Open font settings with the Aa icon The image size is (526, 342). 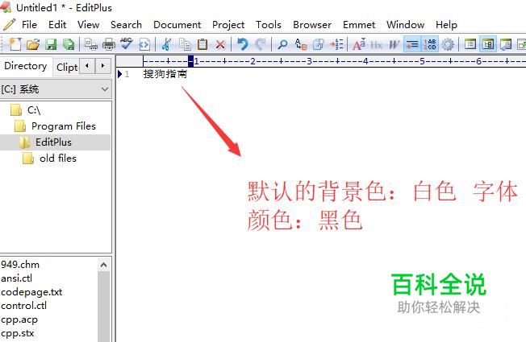click(359, 44)
